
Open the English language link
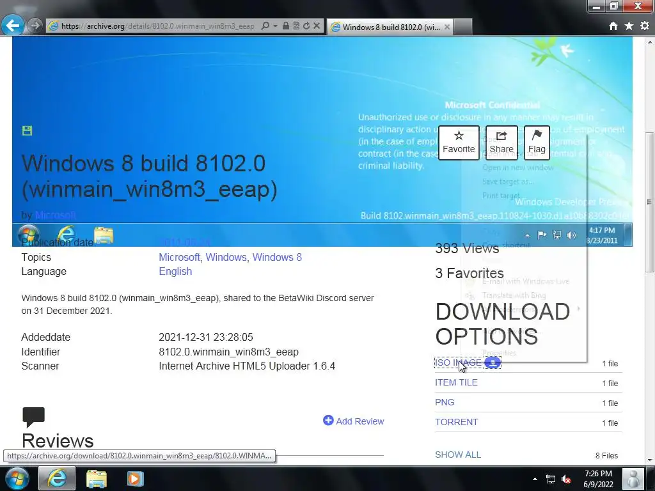coord(175,271)
